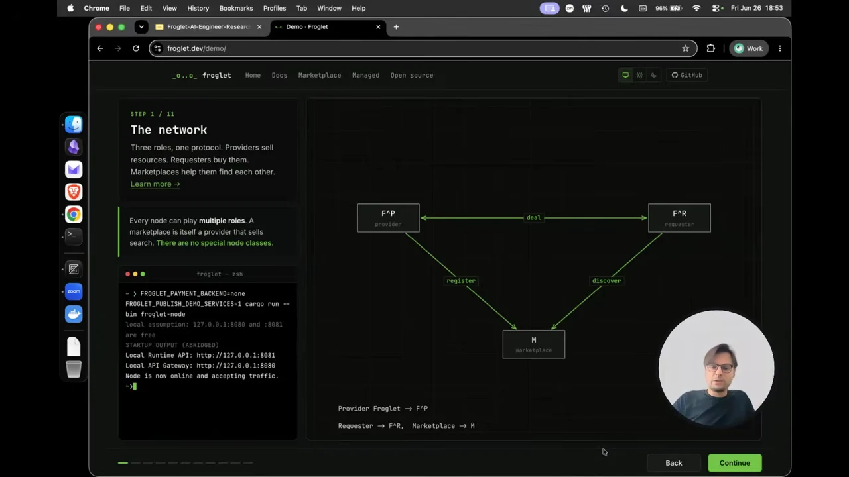Open the Apple menu
The width and height of the screenshot is (849, 477).
pos(70,8)
